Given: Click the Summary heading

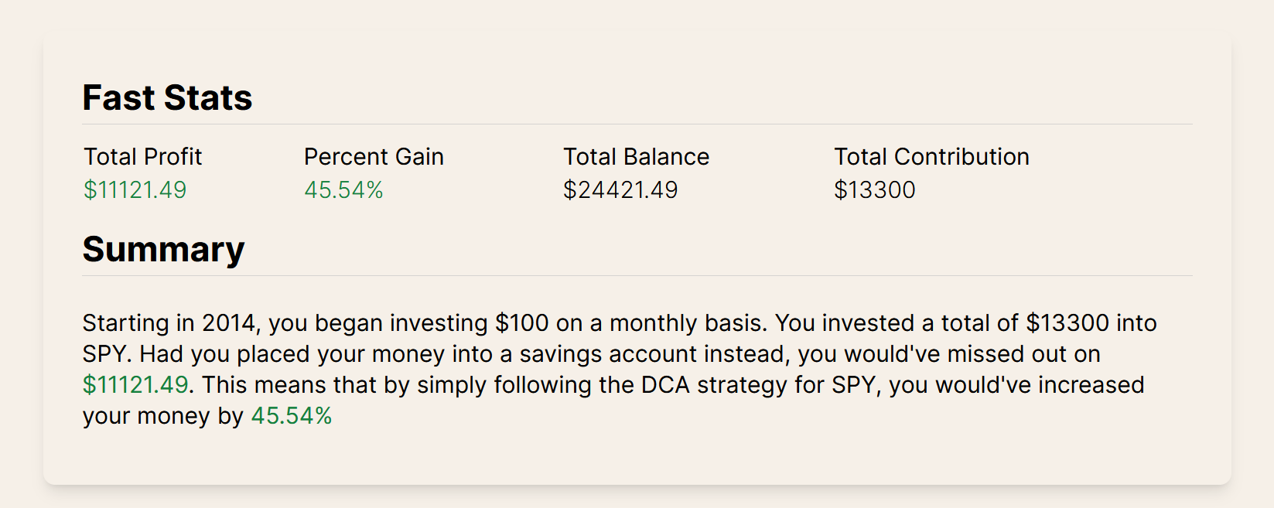Looking at the screenshot, I should click(x=163, y=250).
